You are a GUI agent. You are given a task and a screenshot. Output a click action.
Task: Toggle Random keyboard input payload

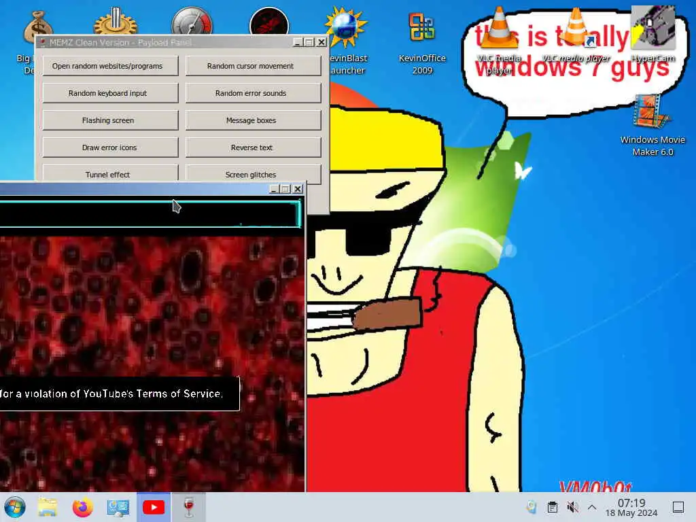point(111,93)
